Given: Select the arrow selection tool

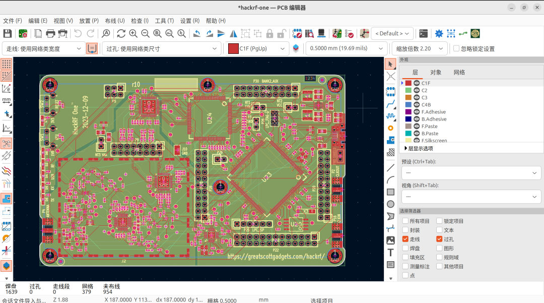Looking at the screenshot, I should tap(390, 64).
